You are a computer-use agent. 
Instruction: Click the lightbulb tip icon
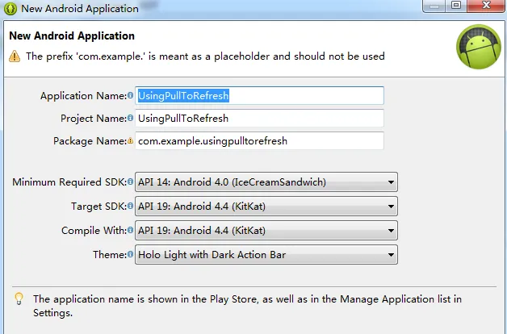(19, 299)
